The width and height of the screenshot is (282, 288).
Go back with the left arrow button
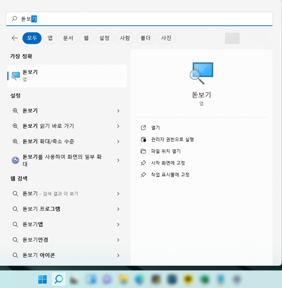point(14,38)
